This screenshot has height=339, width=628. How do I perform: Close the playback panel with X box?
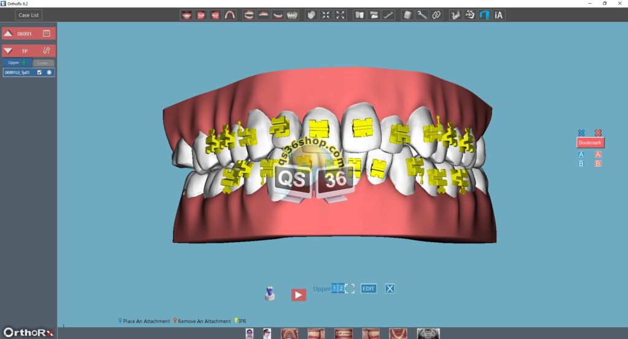(389, 289)
